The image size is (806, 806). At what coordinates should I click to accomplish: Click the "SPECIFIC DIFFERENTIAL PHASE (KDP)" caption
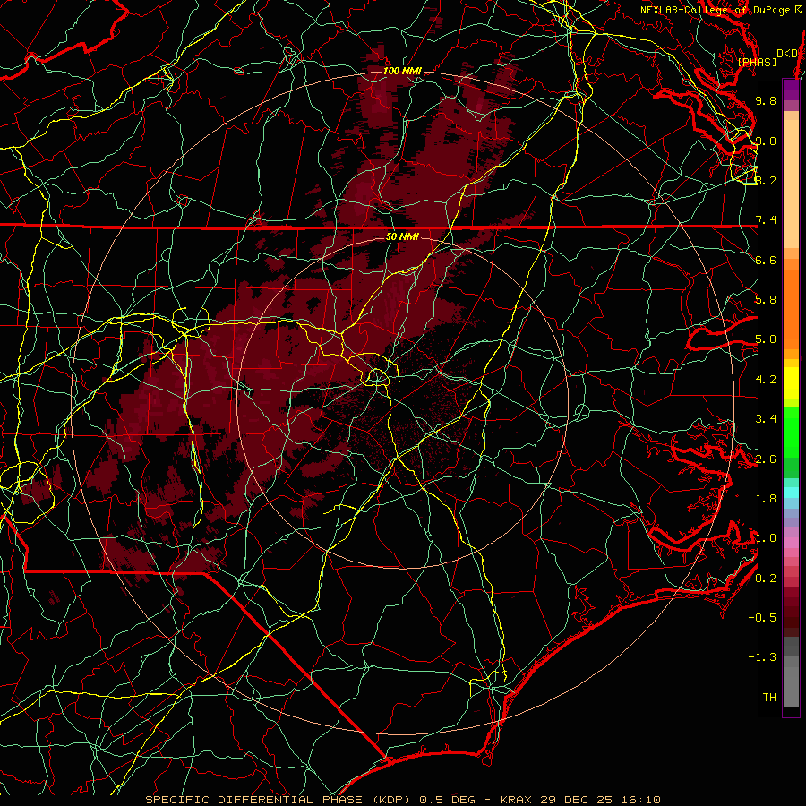pyautogui.click(x=279, y=800)
